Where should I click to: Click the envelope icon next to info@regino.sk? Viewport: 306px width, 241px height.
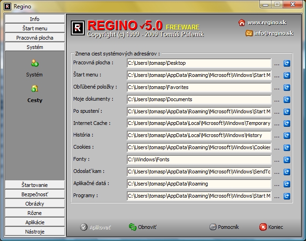pos(249,33)
